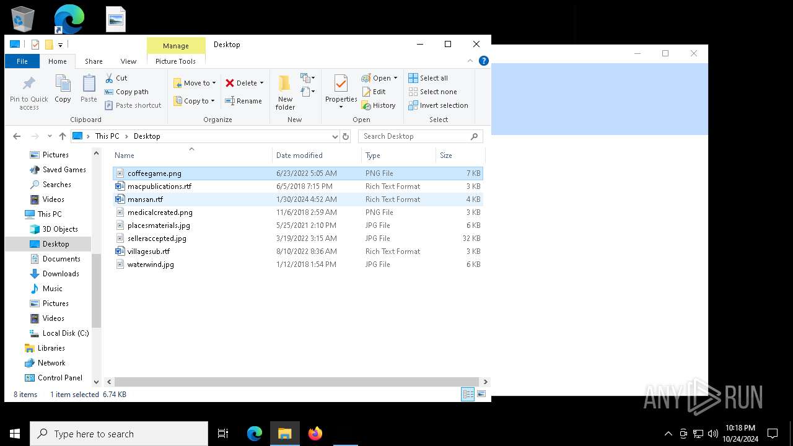Click Manage contextual tab

(176, 46)
